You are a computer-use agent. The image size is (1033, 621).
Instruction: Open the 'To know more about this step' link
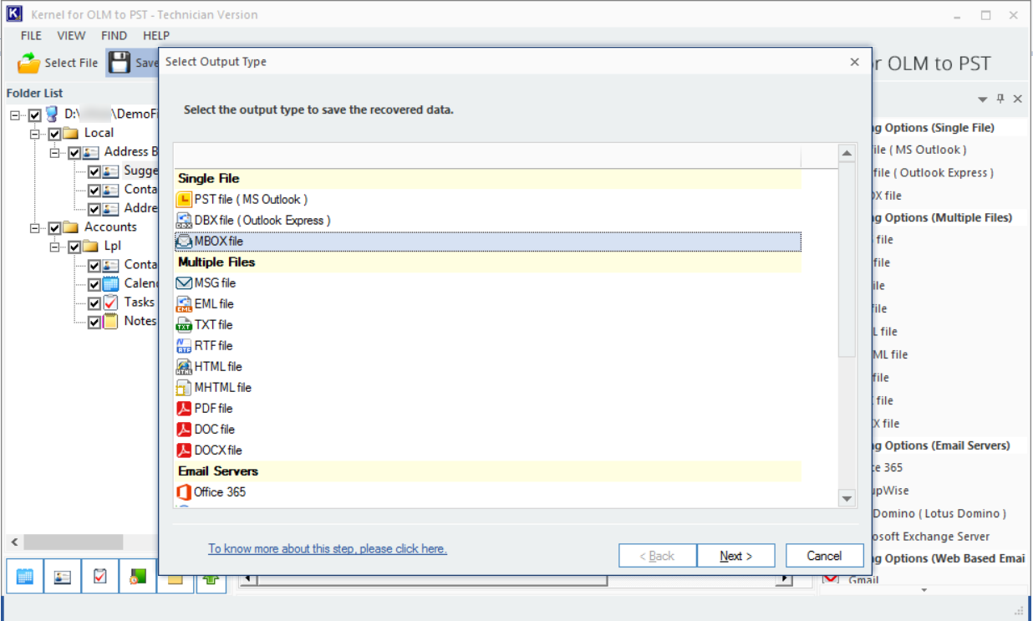pos(328,549)
